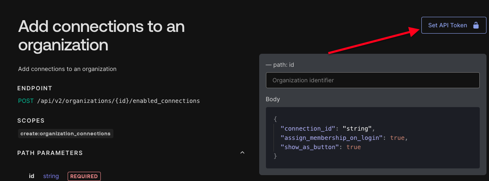Click the PATH PARAMETERS section heading

50,153
